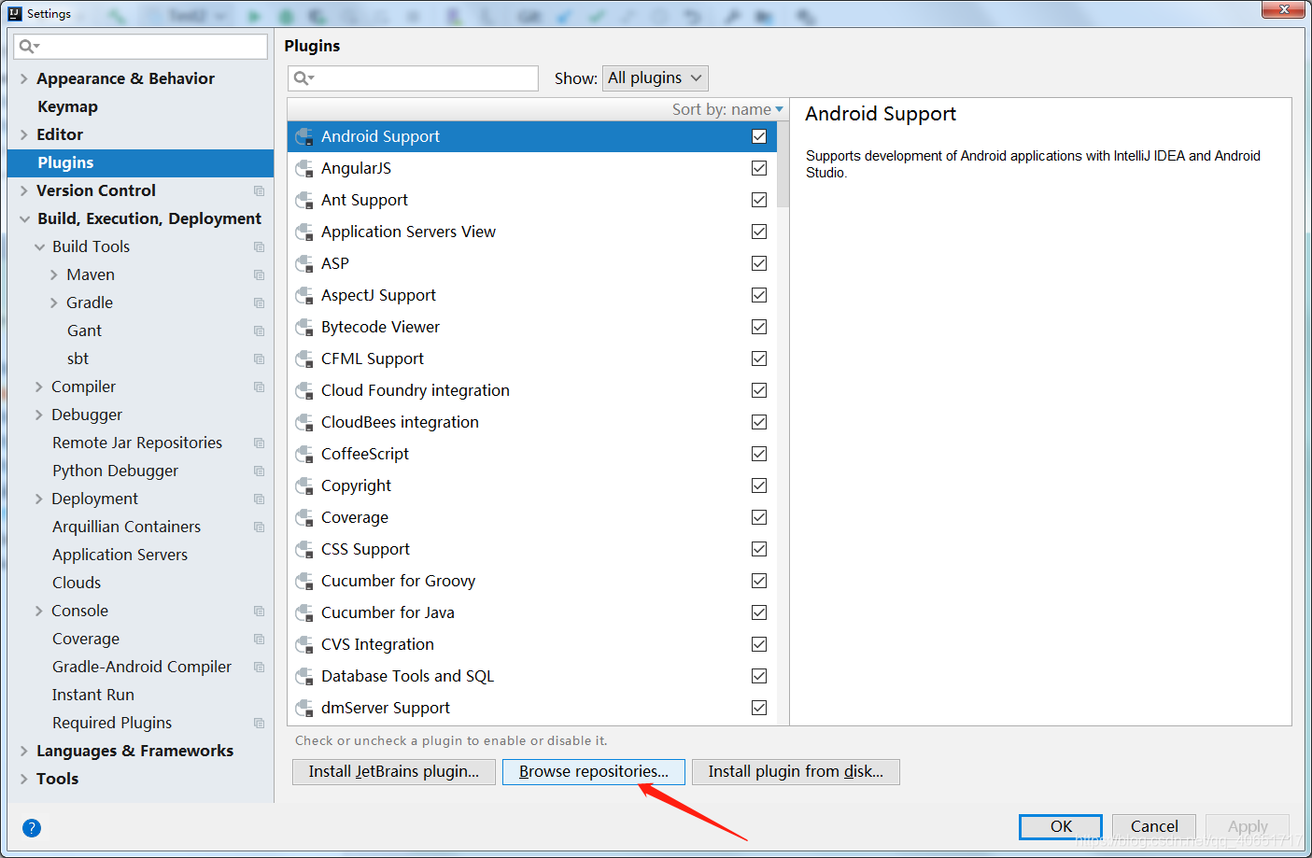Open the Show All plugins dropdown
This screenshot has height=858, width=1312.
(656, 78)
